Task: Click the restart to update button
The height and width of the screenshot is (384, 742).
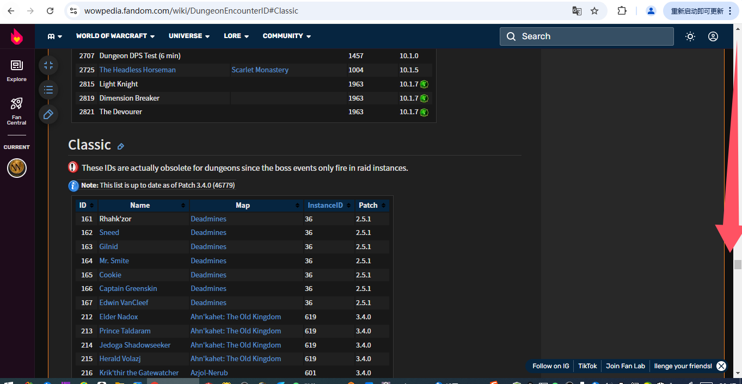Action: (x=700, y=11)
